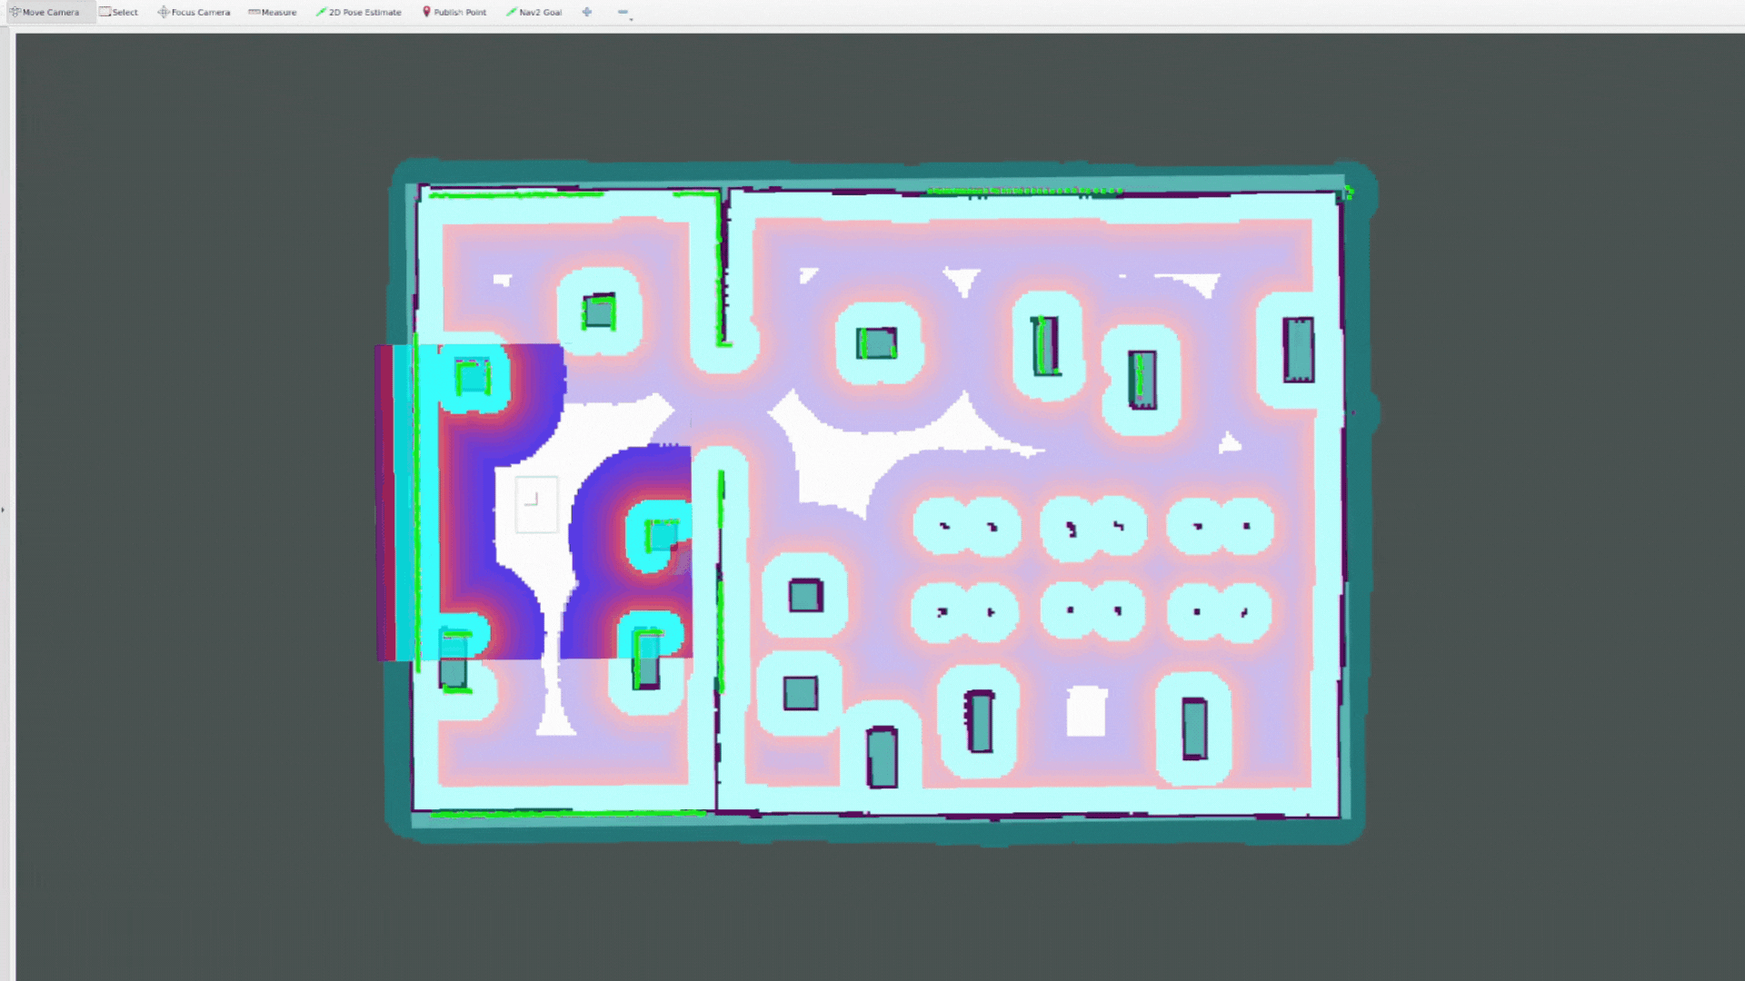Choose the Focus Camera tool

click(x=194, y=12)
